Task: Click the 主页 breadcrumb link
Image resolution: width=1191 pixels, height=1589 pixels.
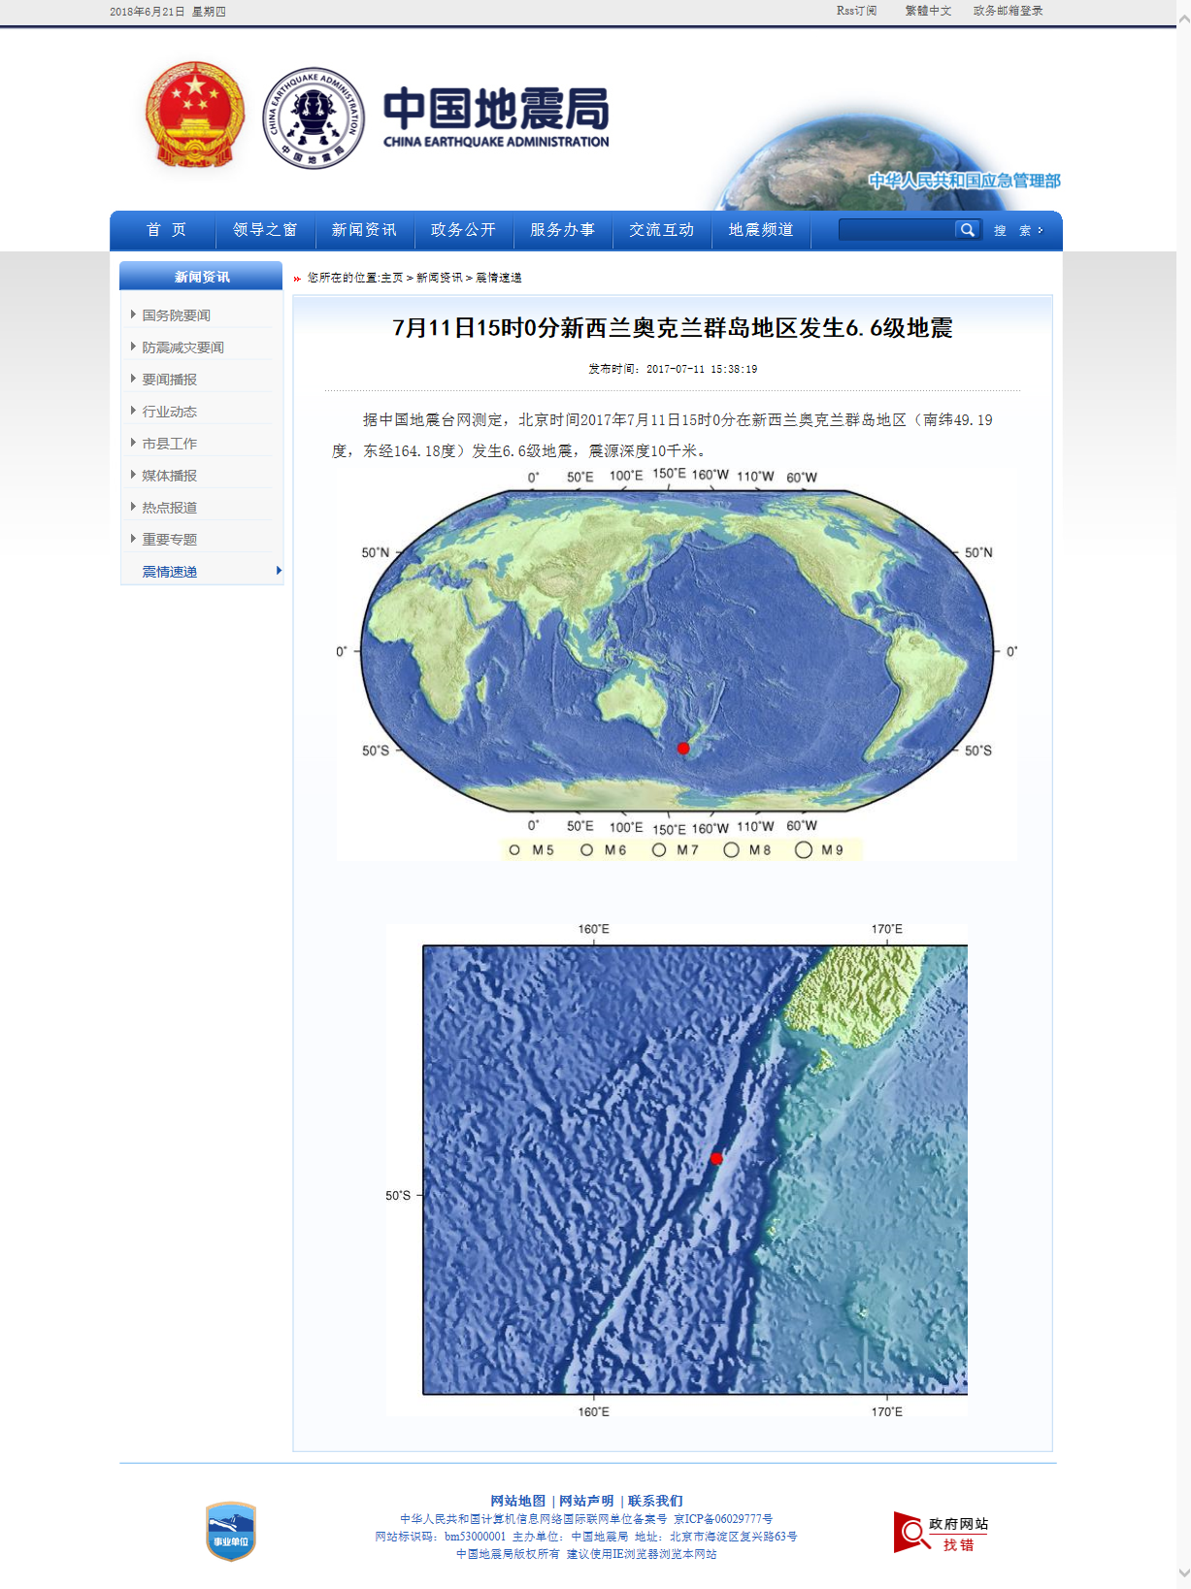Action: tap(392, 278)
